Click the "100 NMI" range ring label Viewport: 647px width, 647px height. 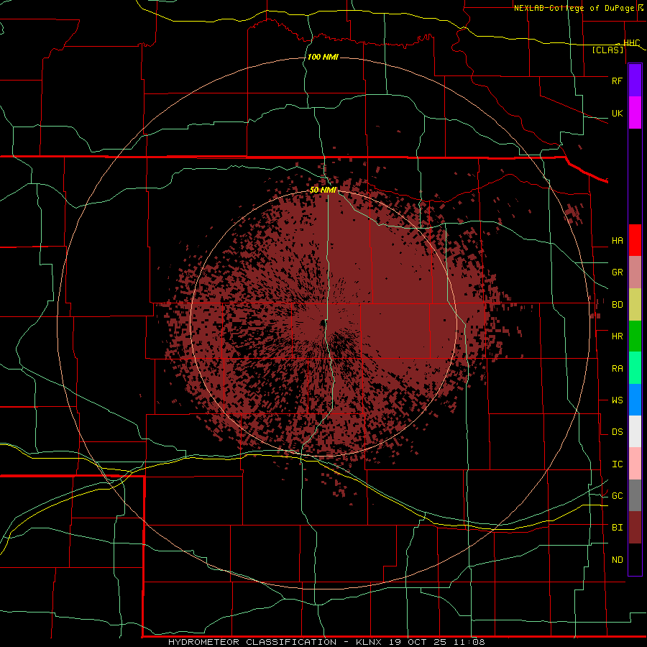[323, 57]
